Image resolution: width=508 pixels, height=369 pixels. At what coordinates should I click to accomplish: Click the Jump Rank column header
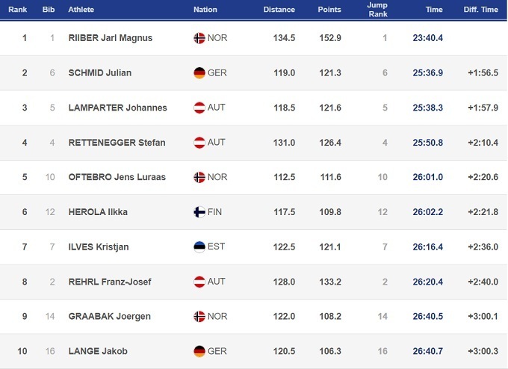pyautogui.click(x=378, y=10)
